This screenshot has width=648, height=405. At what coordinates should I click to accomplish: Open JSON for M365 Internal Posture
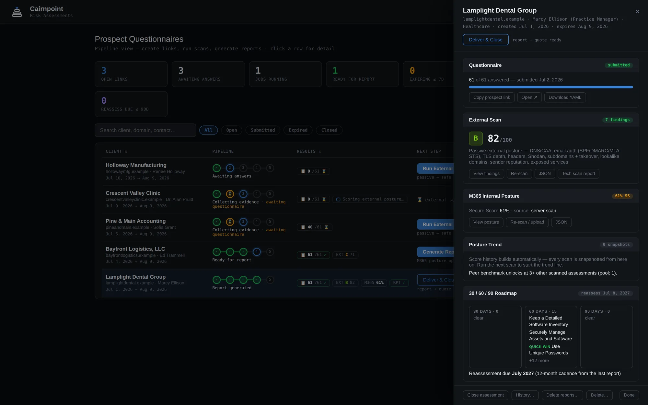tap(561, 222)
